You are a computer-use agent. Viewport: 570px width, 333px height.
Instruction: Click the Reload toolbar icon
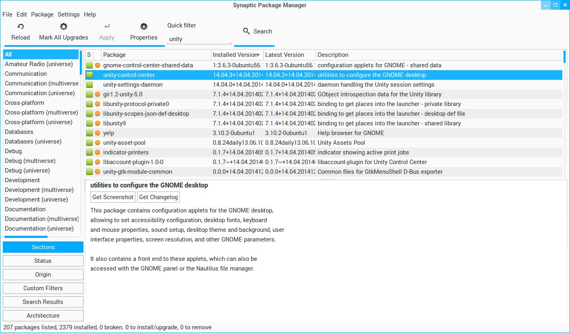pyautogui.click(x=21, y=27)
